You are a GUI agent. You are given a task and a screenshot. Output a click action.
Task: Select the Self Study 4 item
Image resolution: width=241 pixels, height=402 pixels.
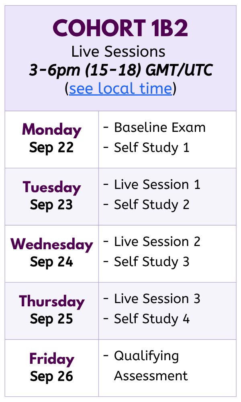tap(151, 319)
